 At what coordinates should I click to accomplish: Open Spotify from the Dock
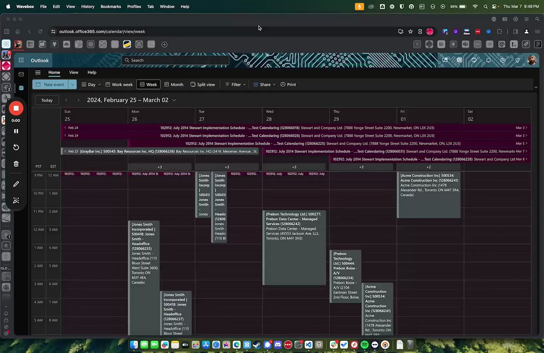(x=365, y=345)
